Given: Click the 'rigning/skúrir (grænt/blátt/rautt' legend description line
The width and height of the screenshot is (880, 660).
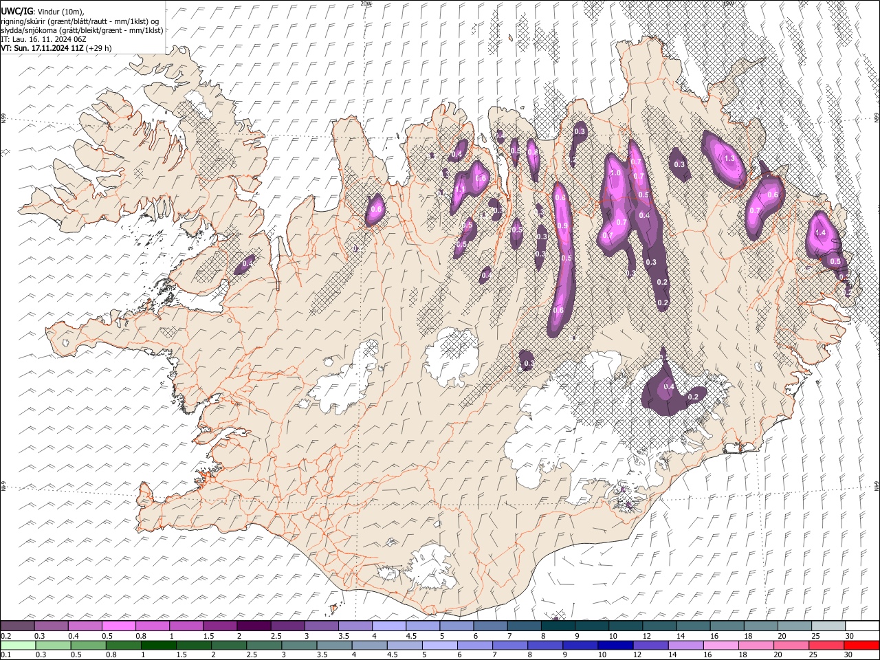Looking at the screenshot, I should point(80,21).
